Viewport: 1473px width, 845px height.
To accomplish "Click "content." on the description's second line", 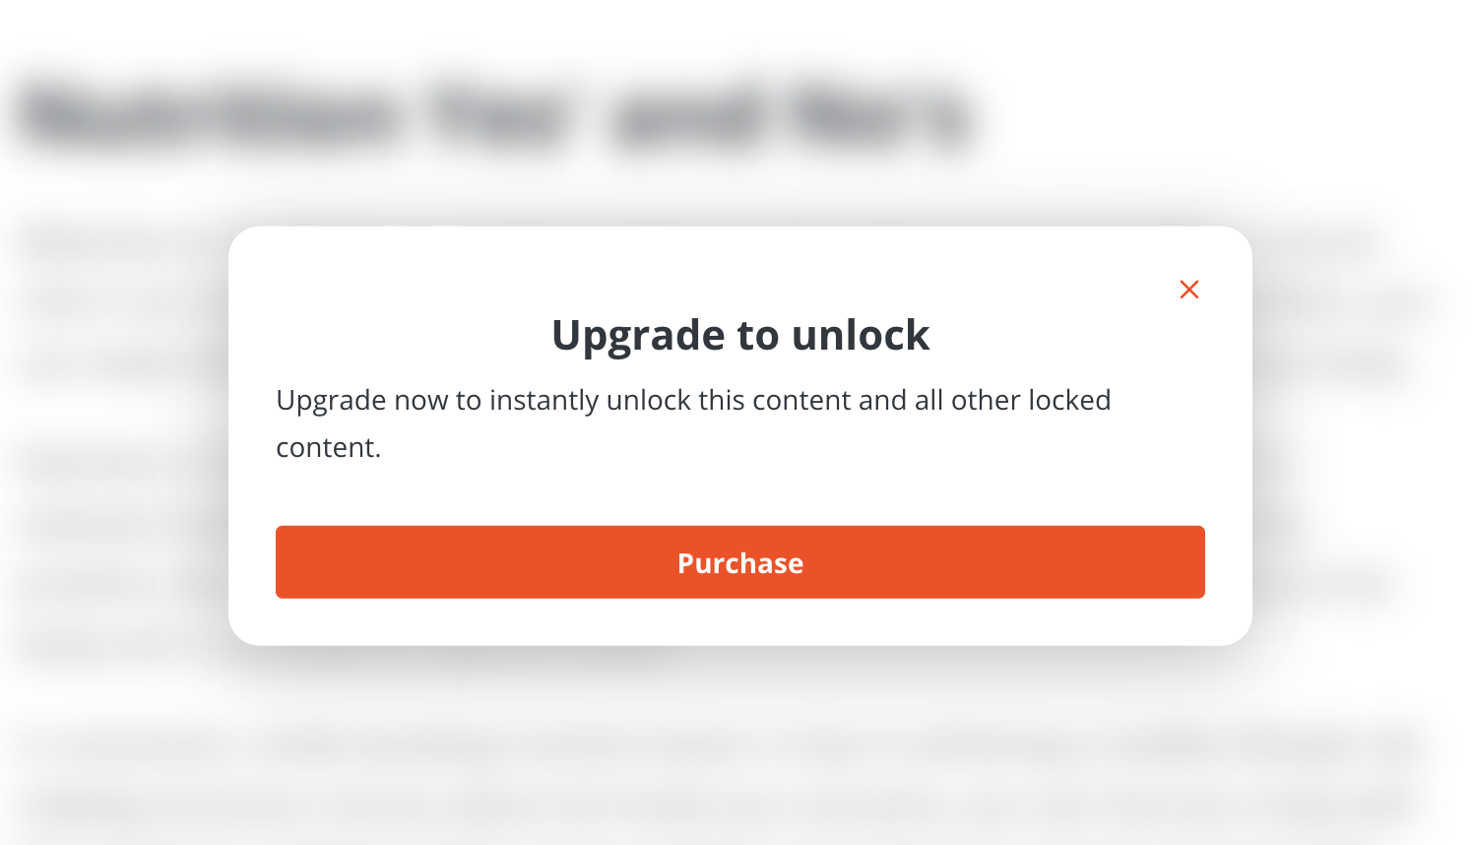I will (328, 448).
